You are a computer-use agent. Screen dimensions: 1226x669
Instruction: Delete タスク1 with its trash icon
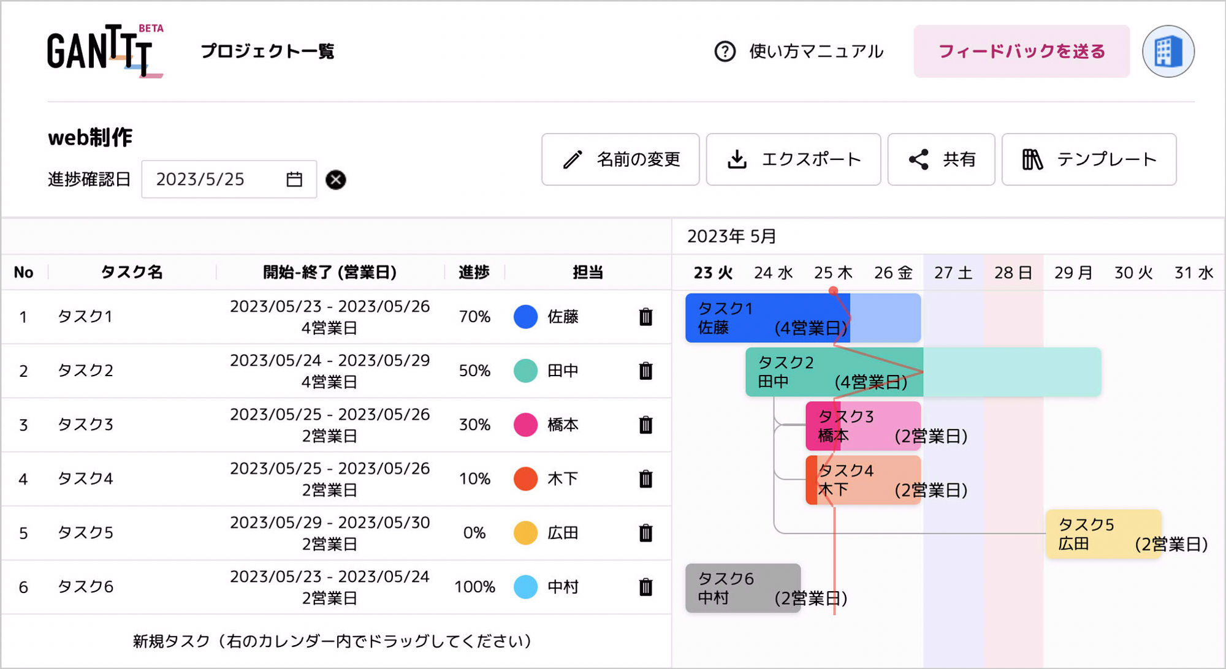point(645,317)
